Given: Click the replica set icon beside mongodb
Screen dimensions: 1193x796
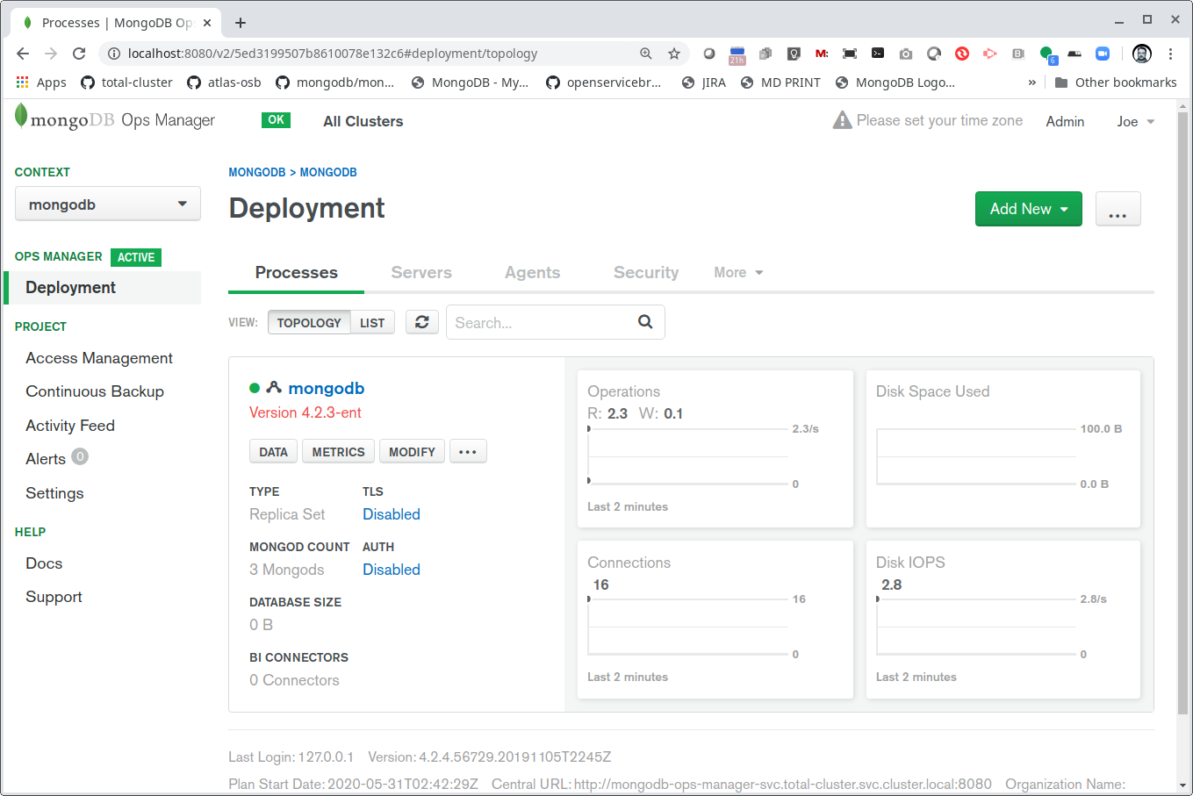Looking at the screenshot, I should click(274, 388).
